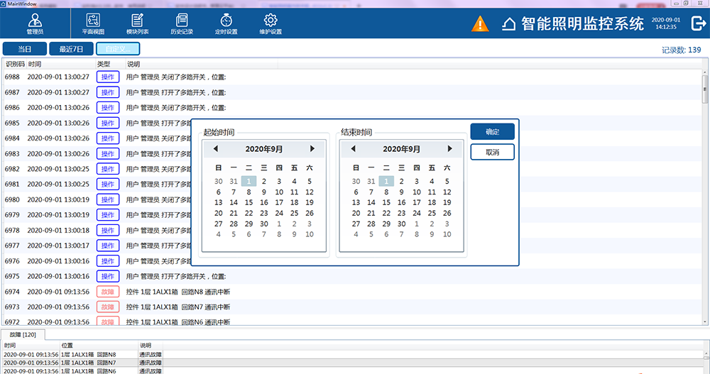Click the orange warning alert icon
710x374 pixels.
[x=481, y=23]
